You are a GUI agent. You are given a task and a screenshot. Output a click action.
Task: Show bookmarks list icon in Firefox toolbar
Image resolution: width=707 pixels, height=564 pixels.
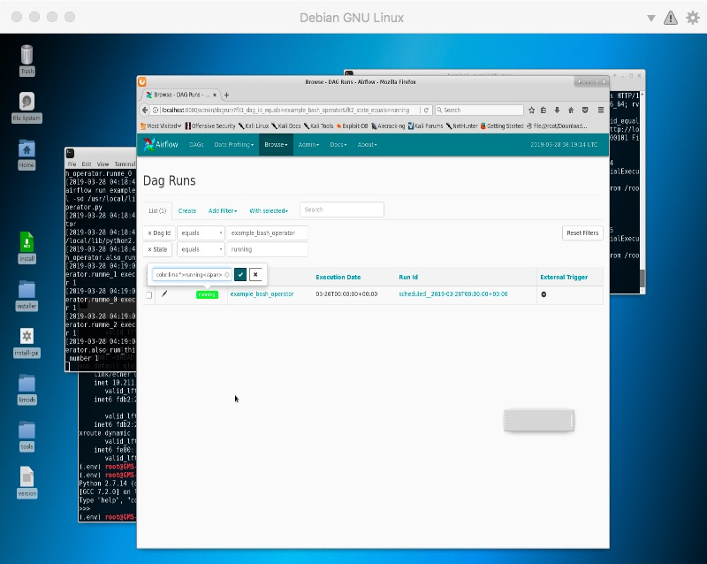544,111
